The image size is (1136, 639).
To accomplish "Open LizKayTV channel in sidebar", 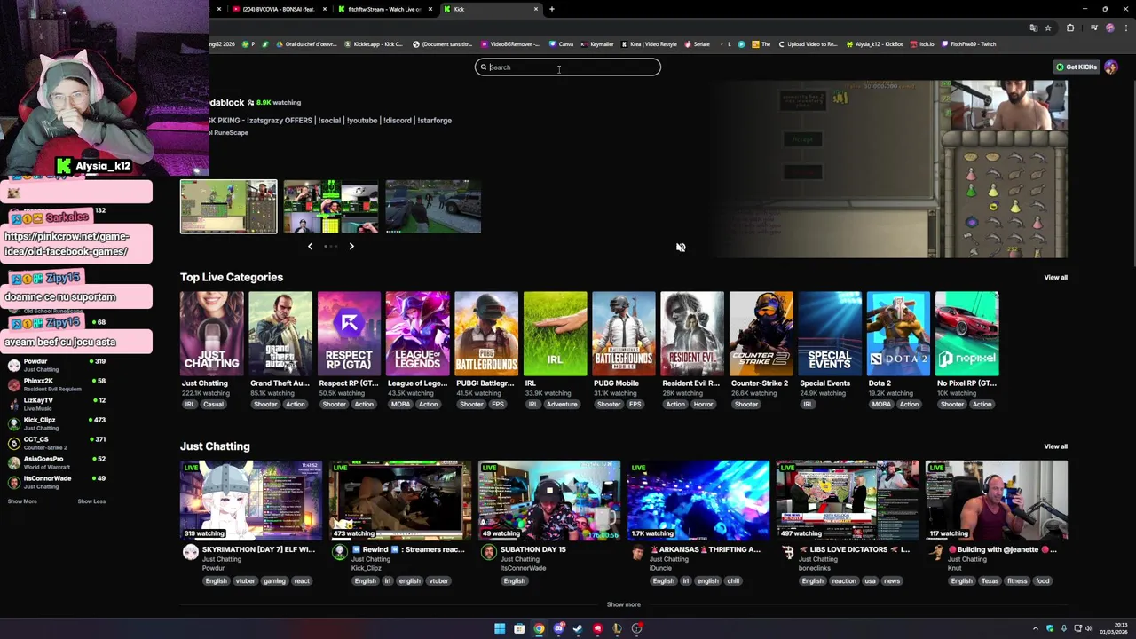I will point(57,404).
